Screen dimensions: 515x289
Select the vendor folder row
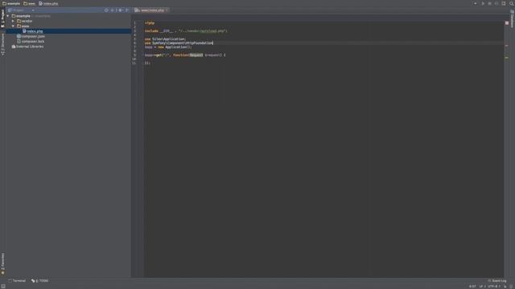pos(68,21)
